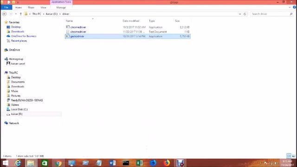Open Pictures under This PC
This screenshot has width=297, height=167.
click(16, 96)
